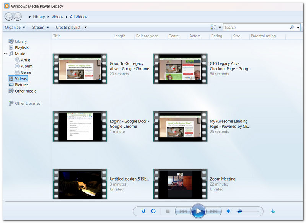Click the Pictures icon in the sidebar

click(11, 85)
